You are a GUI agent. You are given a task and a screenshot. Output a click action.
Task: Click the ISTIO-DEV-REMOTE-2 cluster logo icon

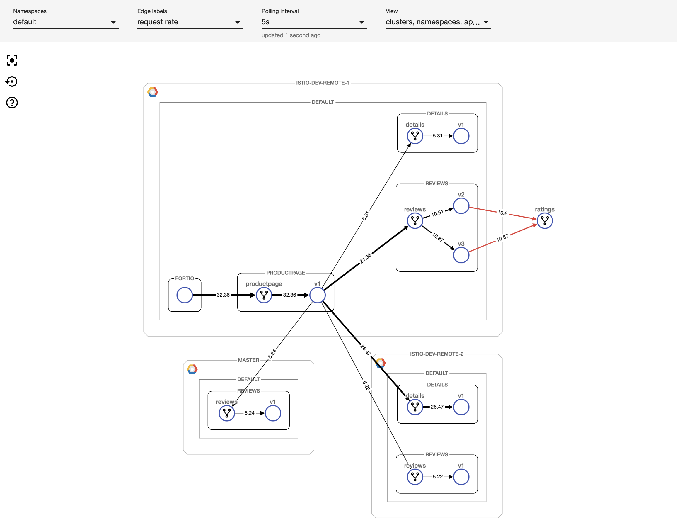coord(381,363)
